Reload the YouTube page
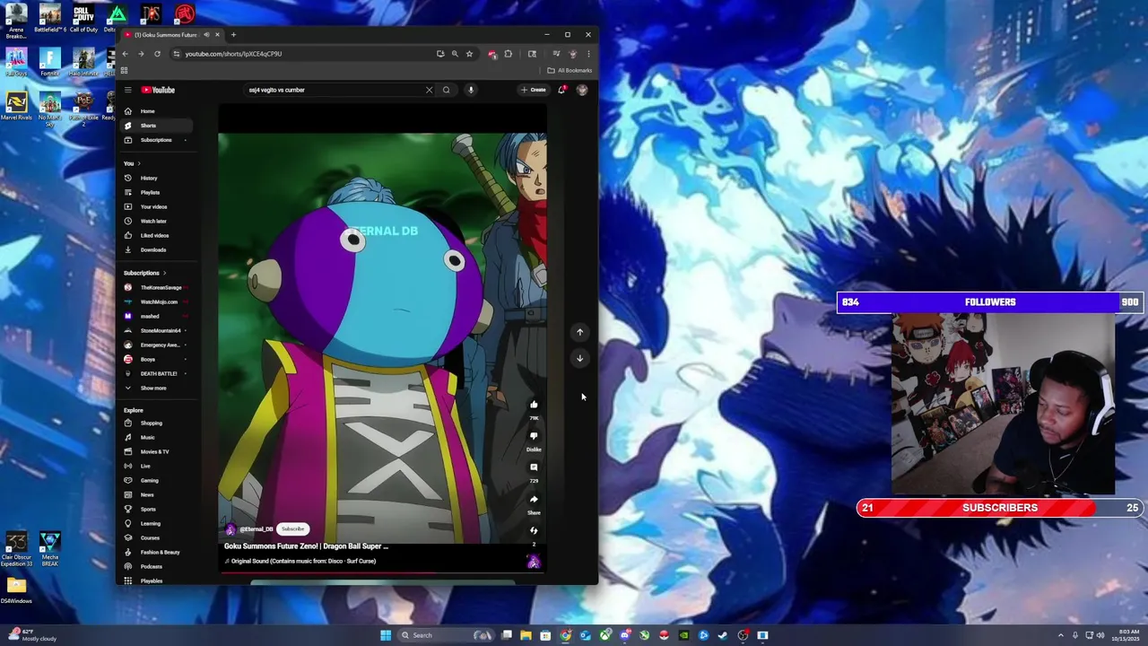Viewport: 1148px width, 646px height. 157,54
